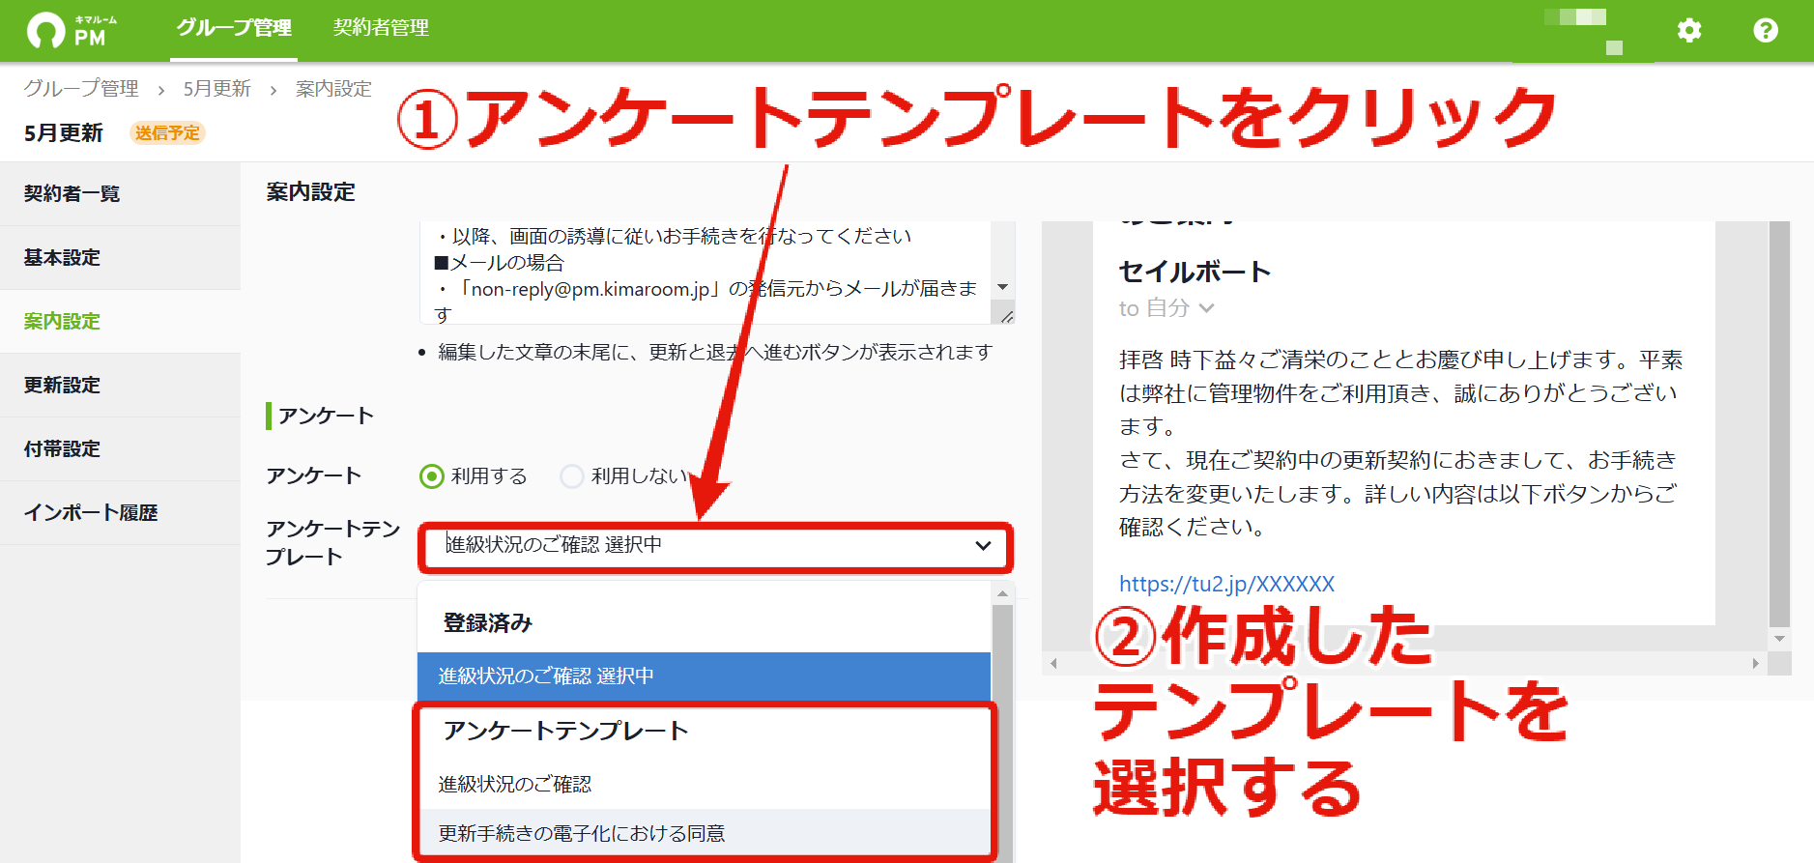Open 基本設定 in the sidebar
The height and width of the screenshot is (863, 1814).
120,257
